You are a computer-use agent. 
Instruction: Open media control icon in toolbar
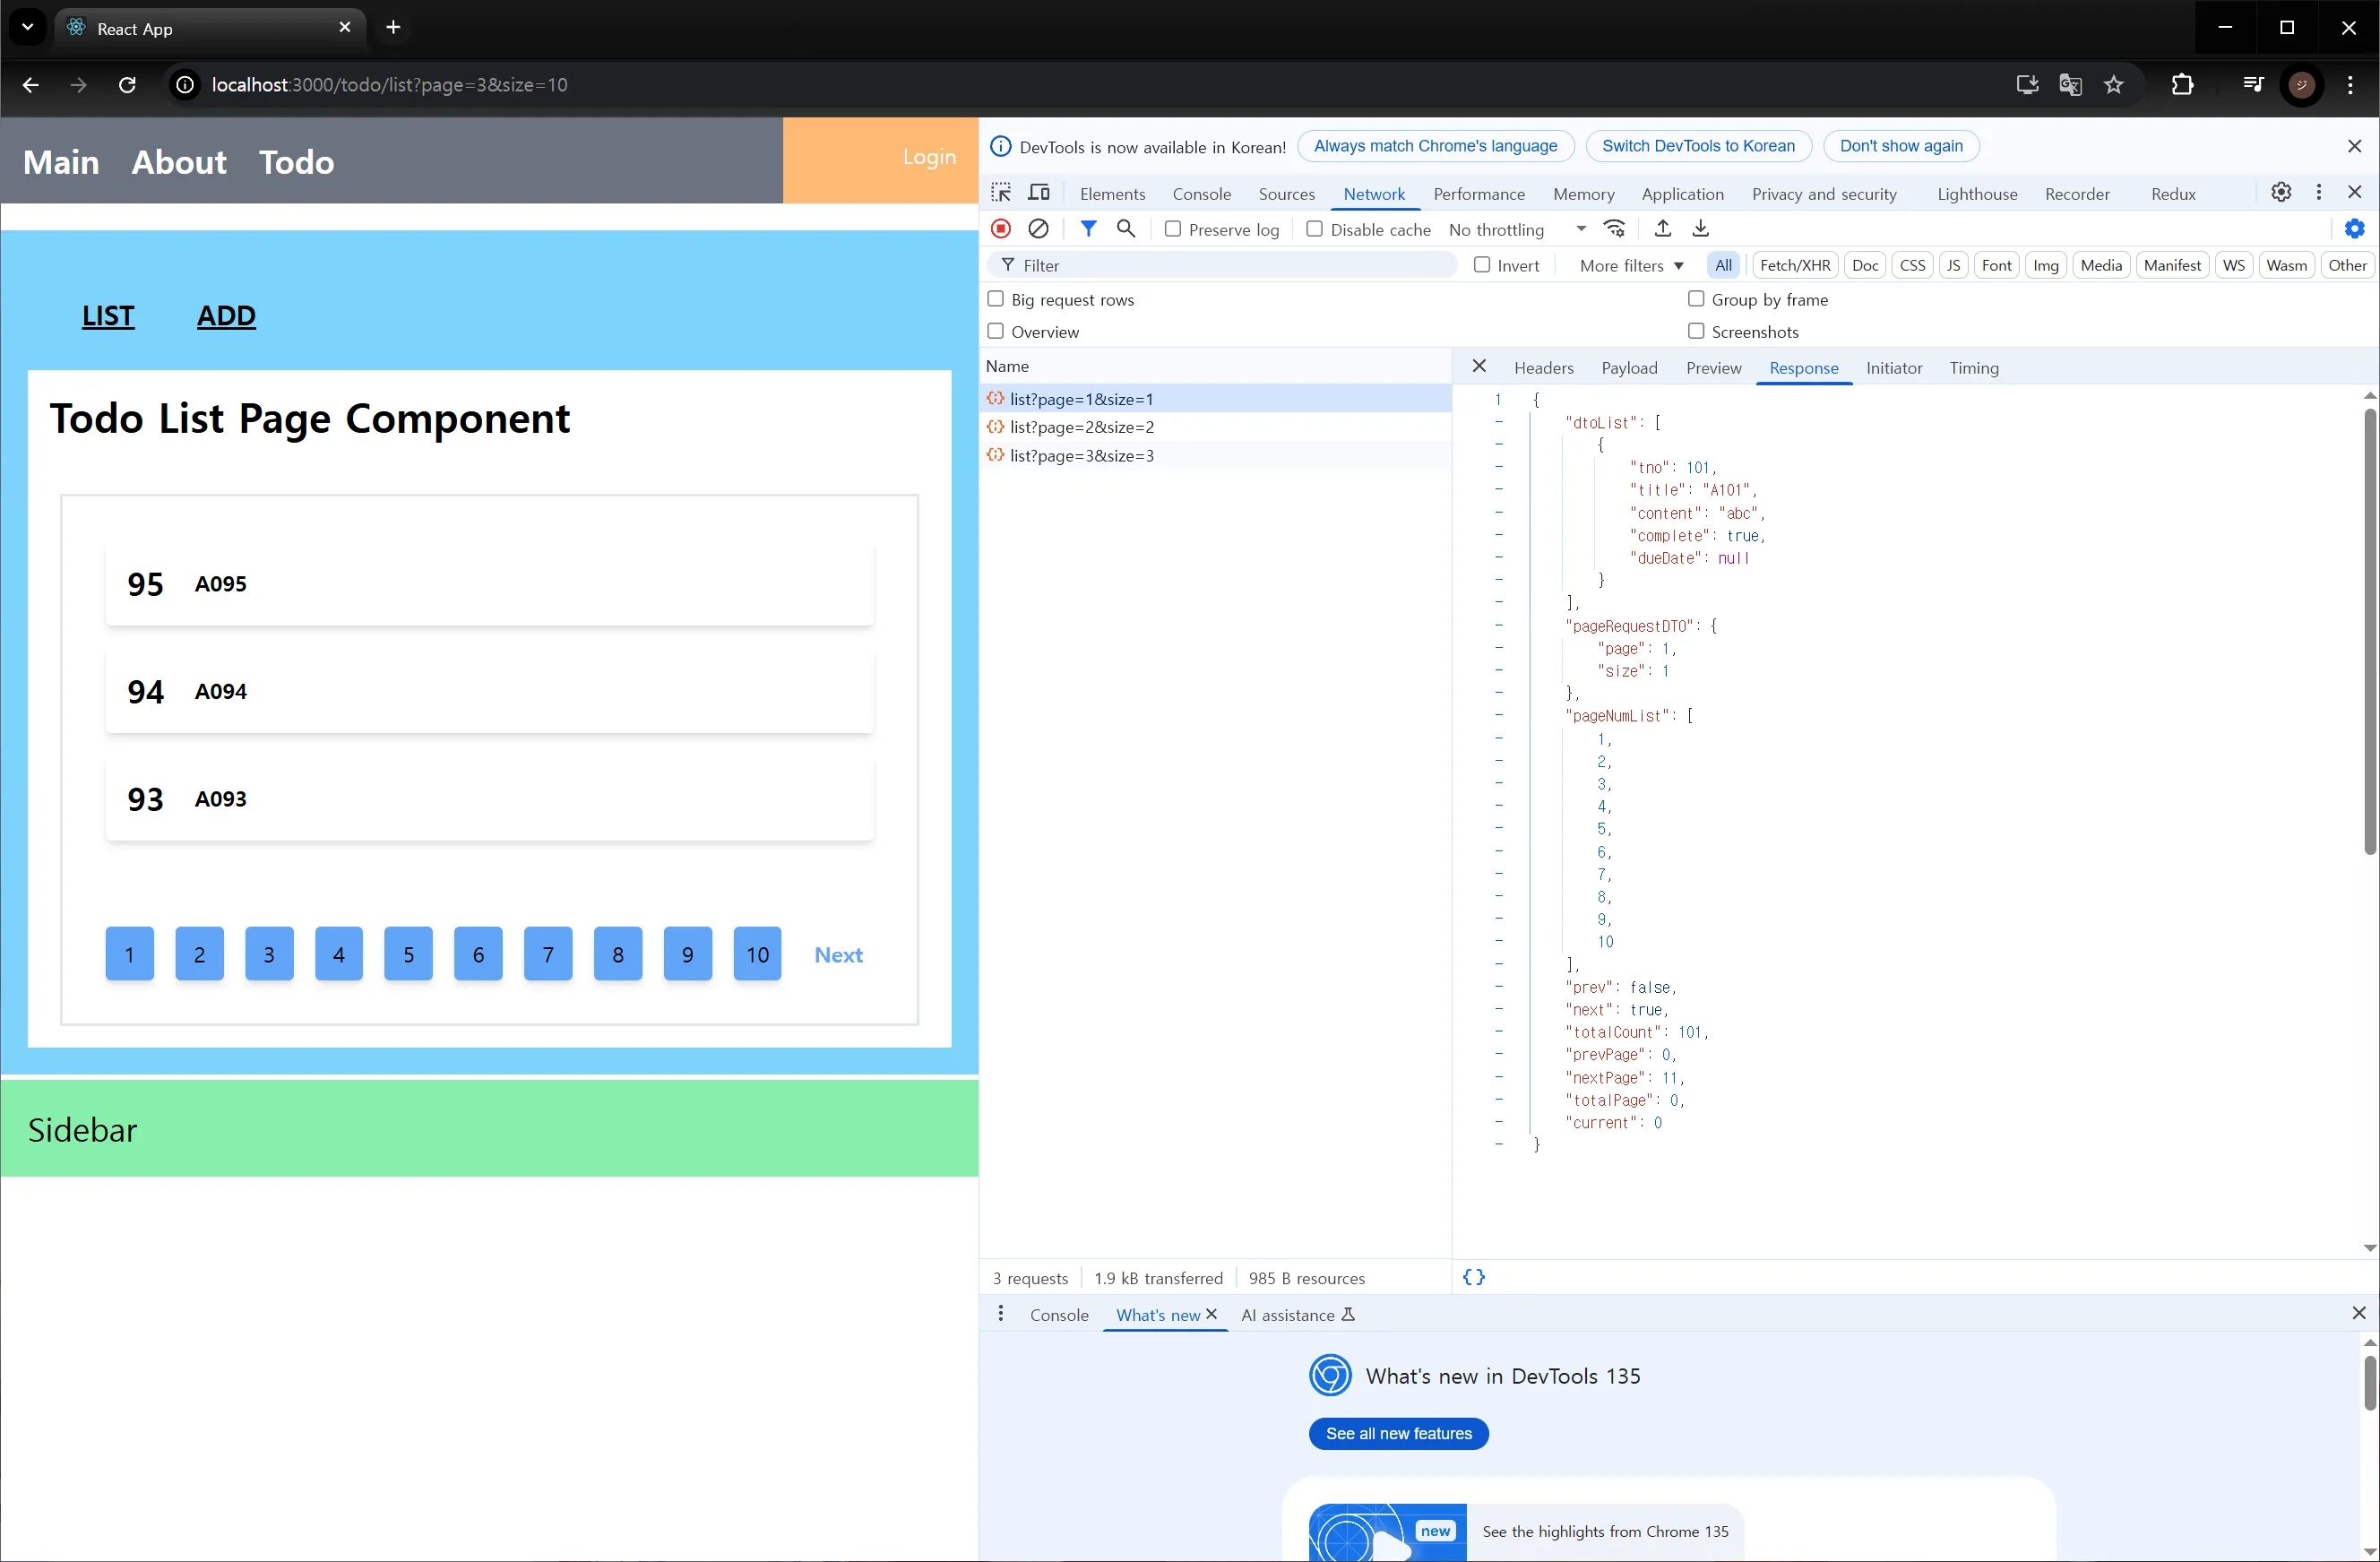2253,85
